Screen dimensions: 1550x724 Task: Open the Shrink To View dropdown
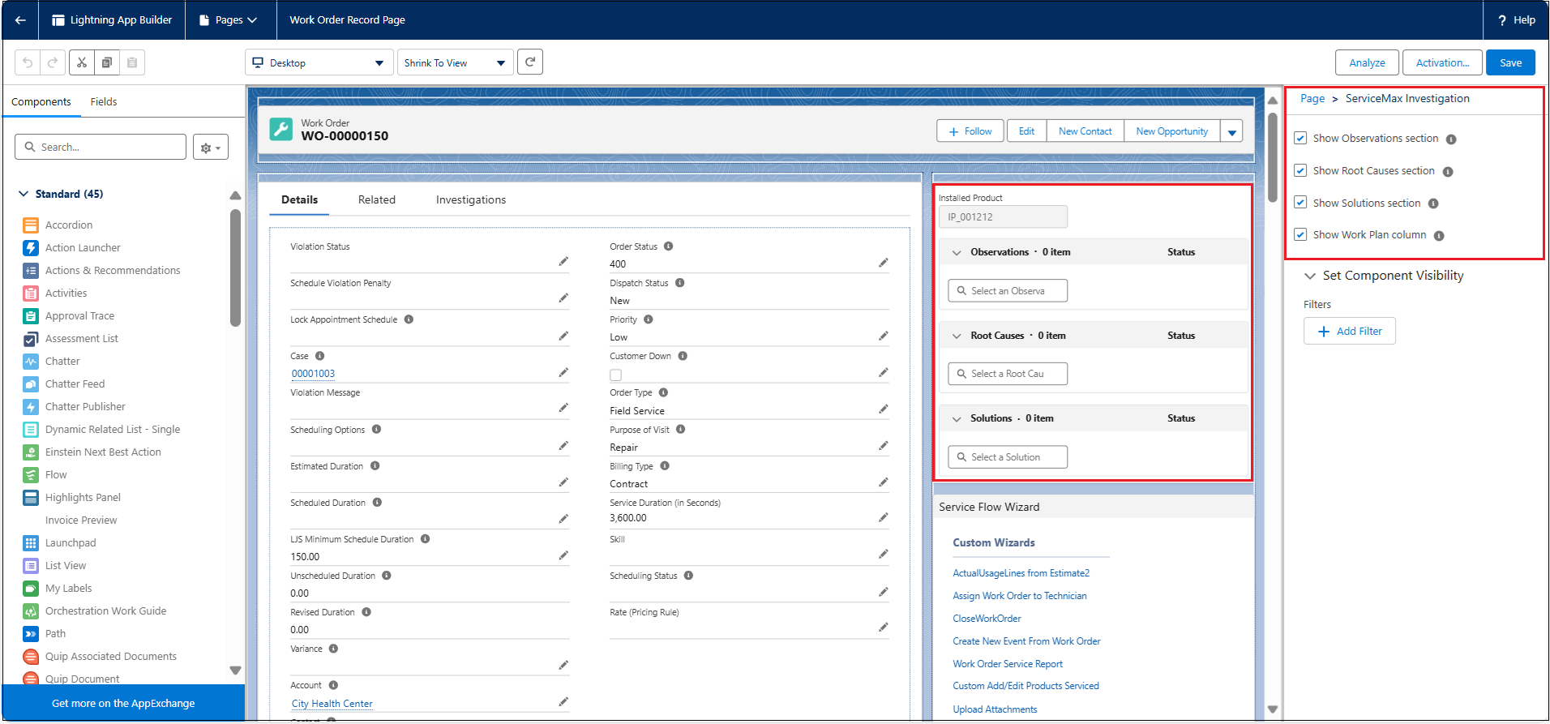456,62
